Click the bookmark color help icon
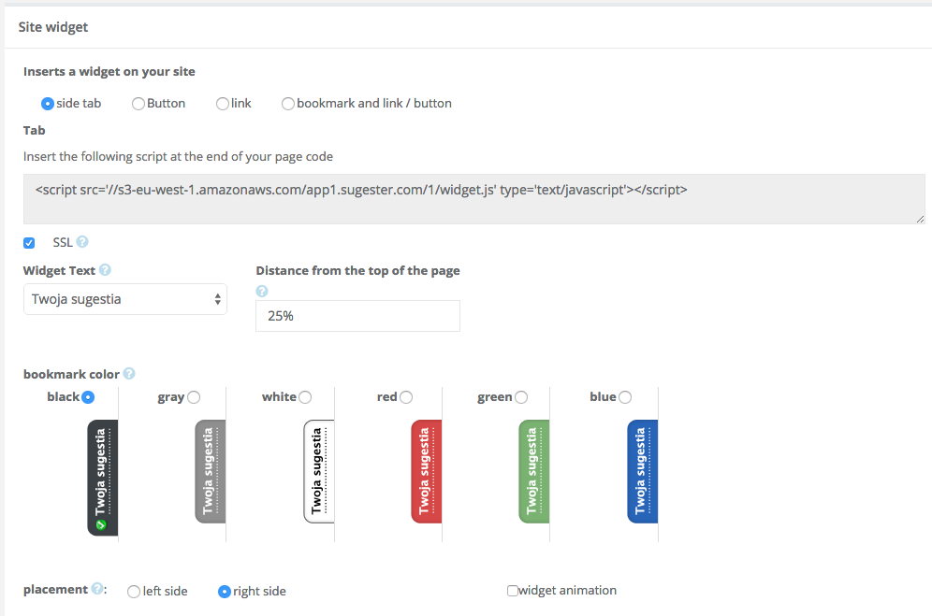Image resolution: width=932 pixels, height=616 pixels. tap(129, 373)
